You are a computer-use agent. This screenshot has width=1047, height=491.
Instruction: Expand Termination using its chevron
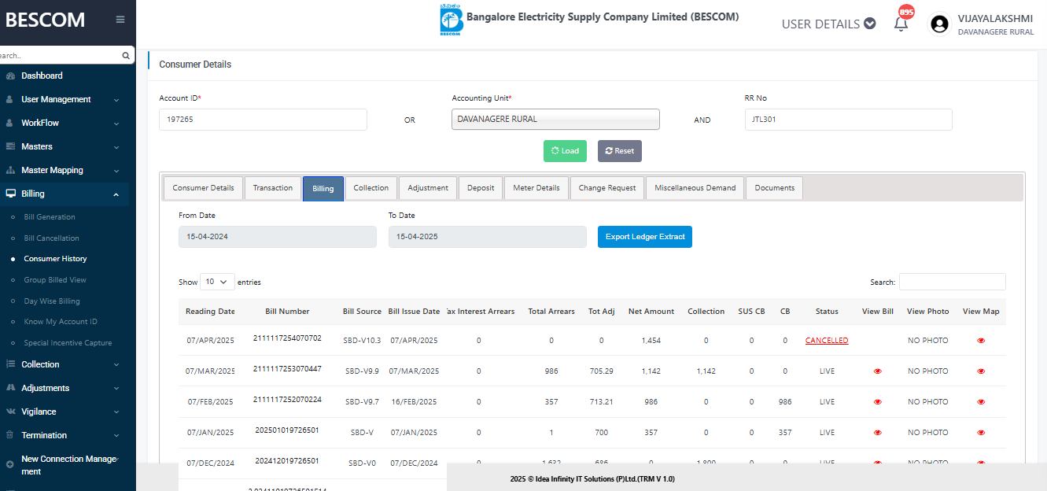click(116, 436)
